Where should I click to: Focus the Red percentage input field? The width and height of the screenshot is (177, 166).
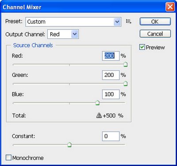click(111, 56)
